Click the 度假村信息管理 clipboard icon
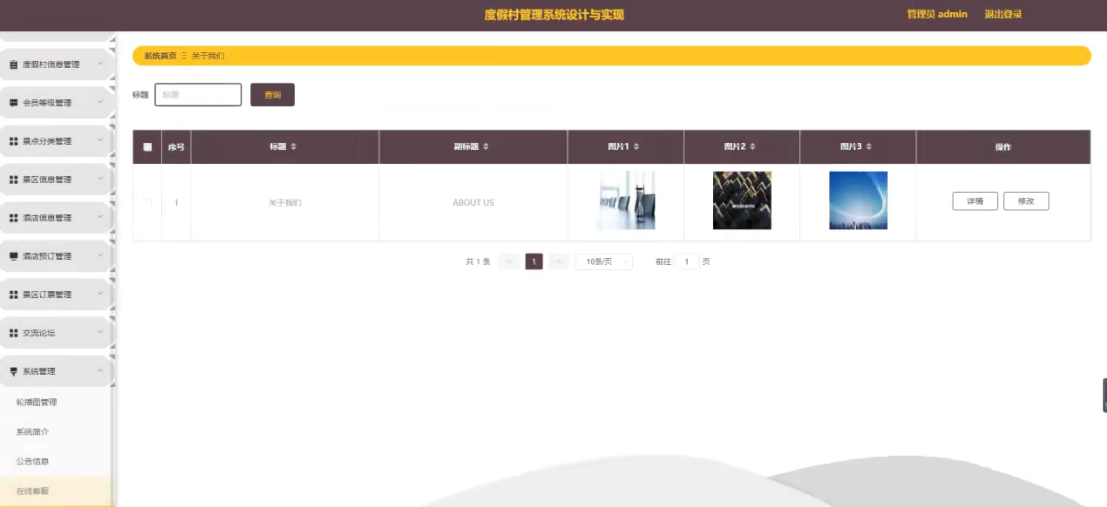Viewport: 1107px width, 507px height. point(14,64)
